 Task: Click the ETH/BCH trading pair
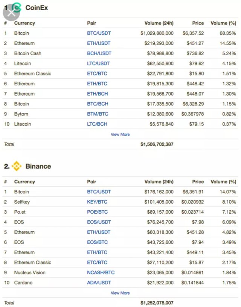coord(97,94)
